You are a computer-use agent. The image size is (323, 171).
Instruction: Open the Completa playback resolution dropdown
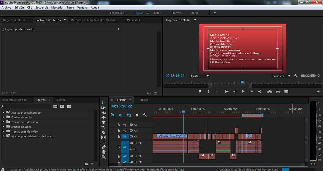coord(281,76)
